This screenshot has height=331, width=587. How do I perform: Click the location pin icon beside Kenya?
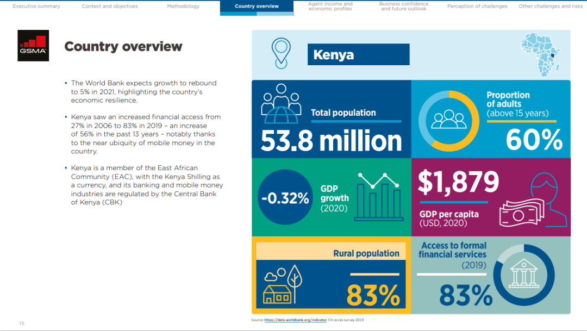click(281, 53)
